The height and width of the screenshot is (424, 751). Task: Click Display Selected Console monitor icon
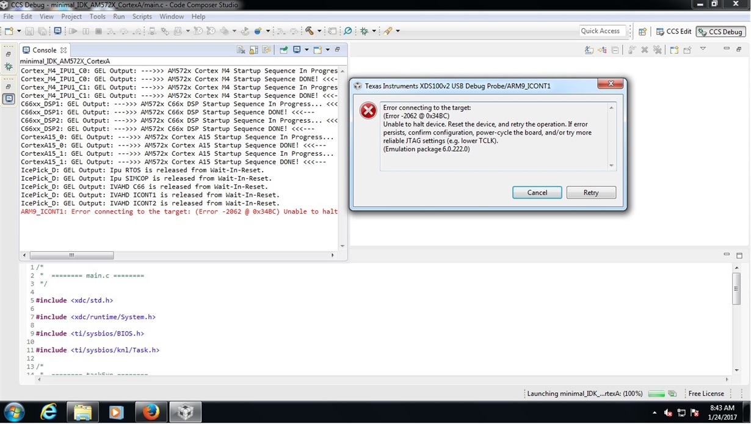coord(297,49)
